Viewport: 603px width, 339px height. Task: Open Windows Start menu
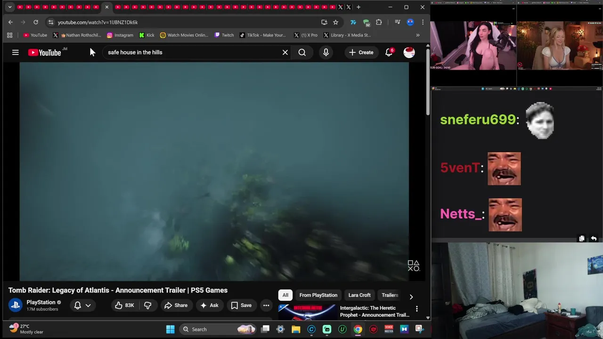170,329
